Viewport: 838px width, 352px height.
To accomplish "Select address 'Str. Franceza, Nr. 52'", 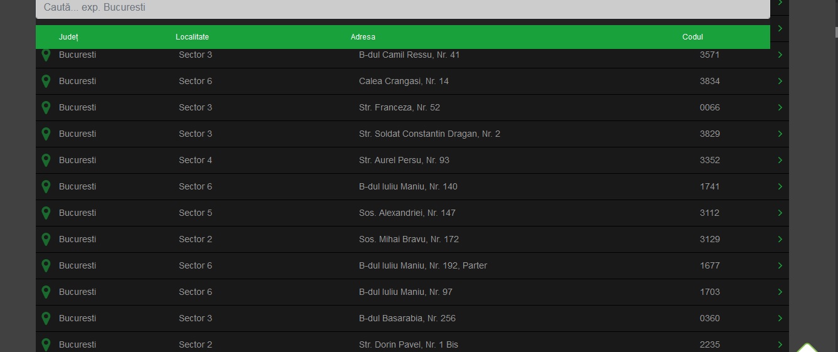I will 399,107.
